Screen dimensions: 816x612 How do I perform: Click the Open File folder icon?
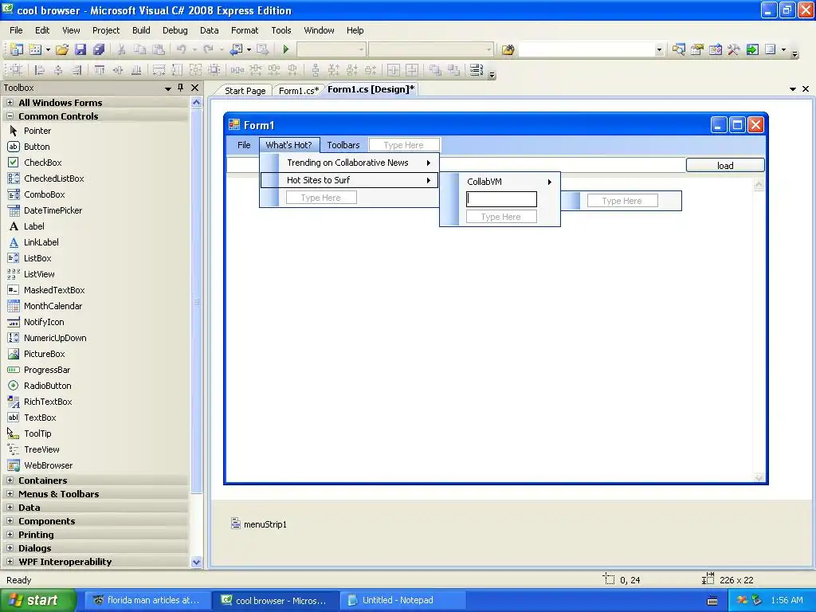tap(62, 49)
